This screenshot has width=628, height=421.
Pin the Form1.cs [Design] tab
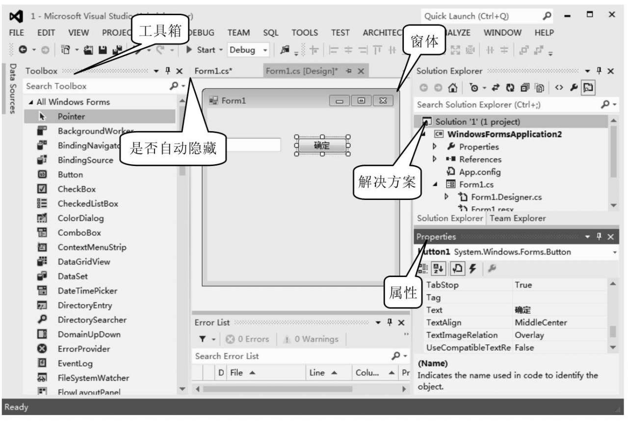point(349,71)
